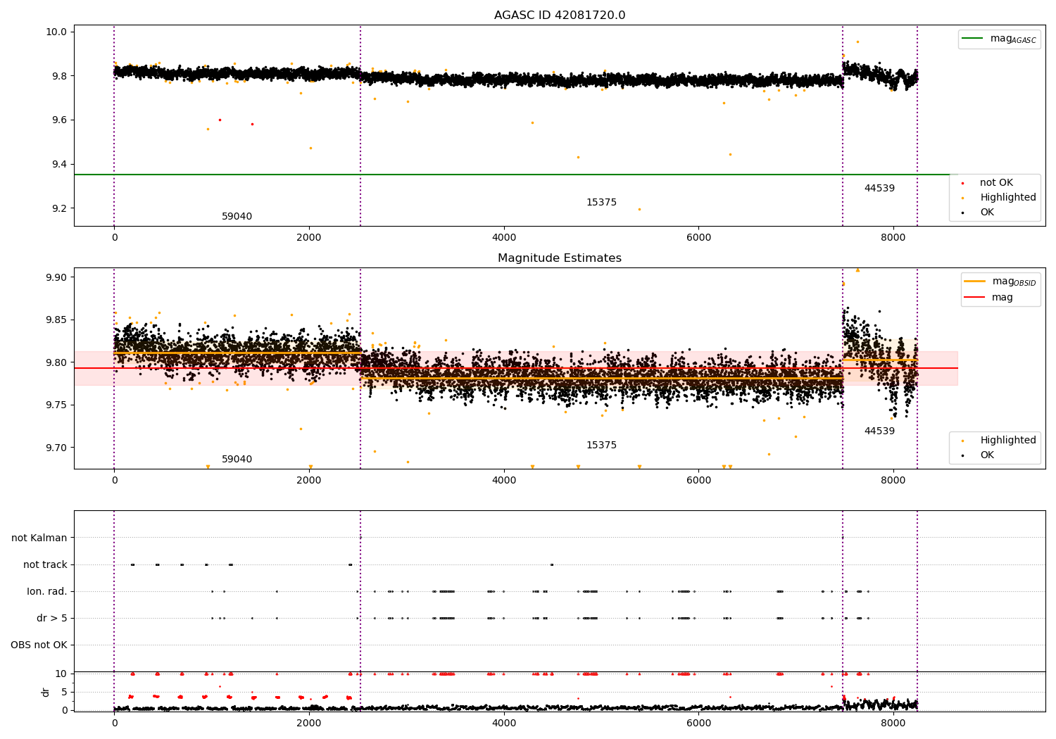The image size is (1056, 739).
Task: Select the 'Ion. rad.' row label
Action: [47, 592]
